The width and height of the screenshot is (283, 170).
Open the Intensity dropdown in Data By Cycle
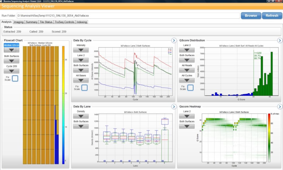(x=81, y=50)
